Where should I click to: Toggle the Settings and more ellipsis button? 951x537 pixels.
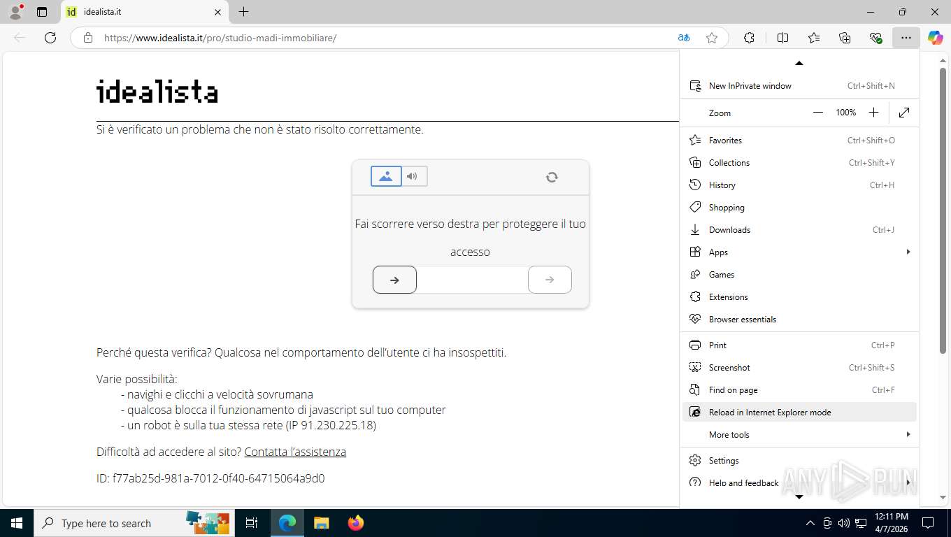(906, 38)
